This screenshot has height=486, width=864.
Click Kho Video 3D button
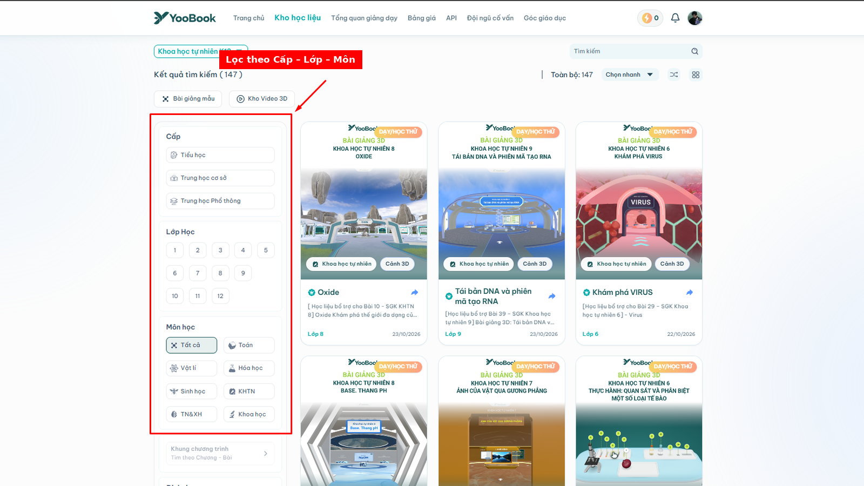(262, 99)
